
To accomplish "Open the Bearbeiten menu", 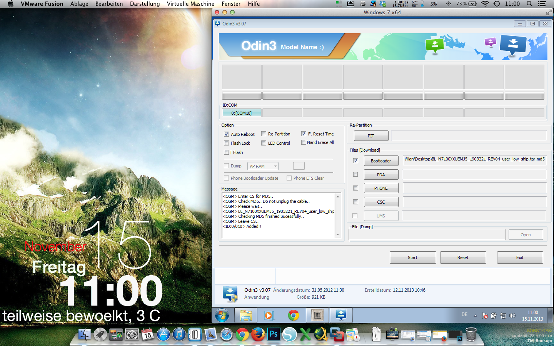I will (x=109, y=4).
